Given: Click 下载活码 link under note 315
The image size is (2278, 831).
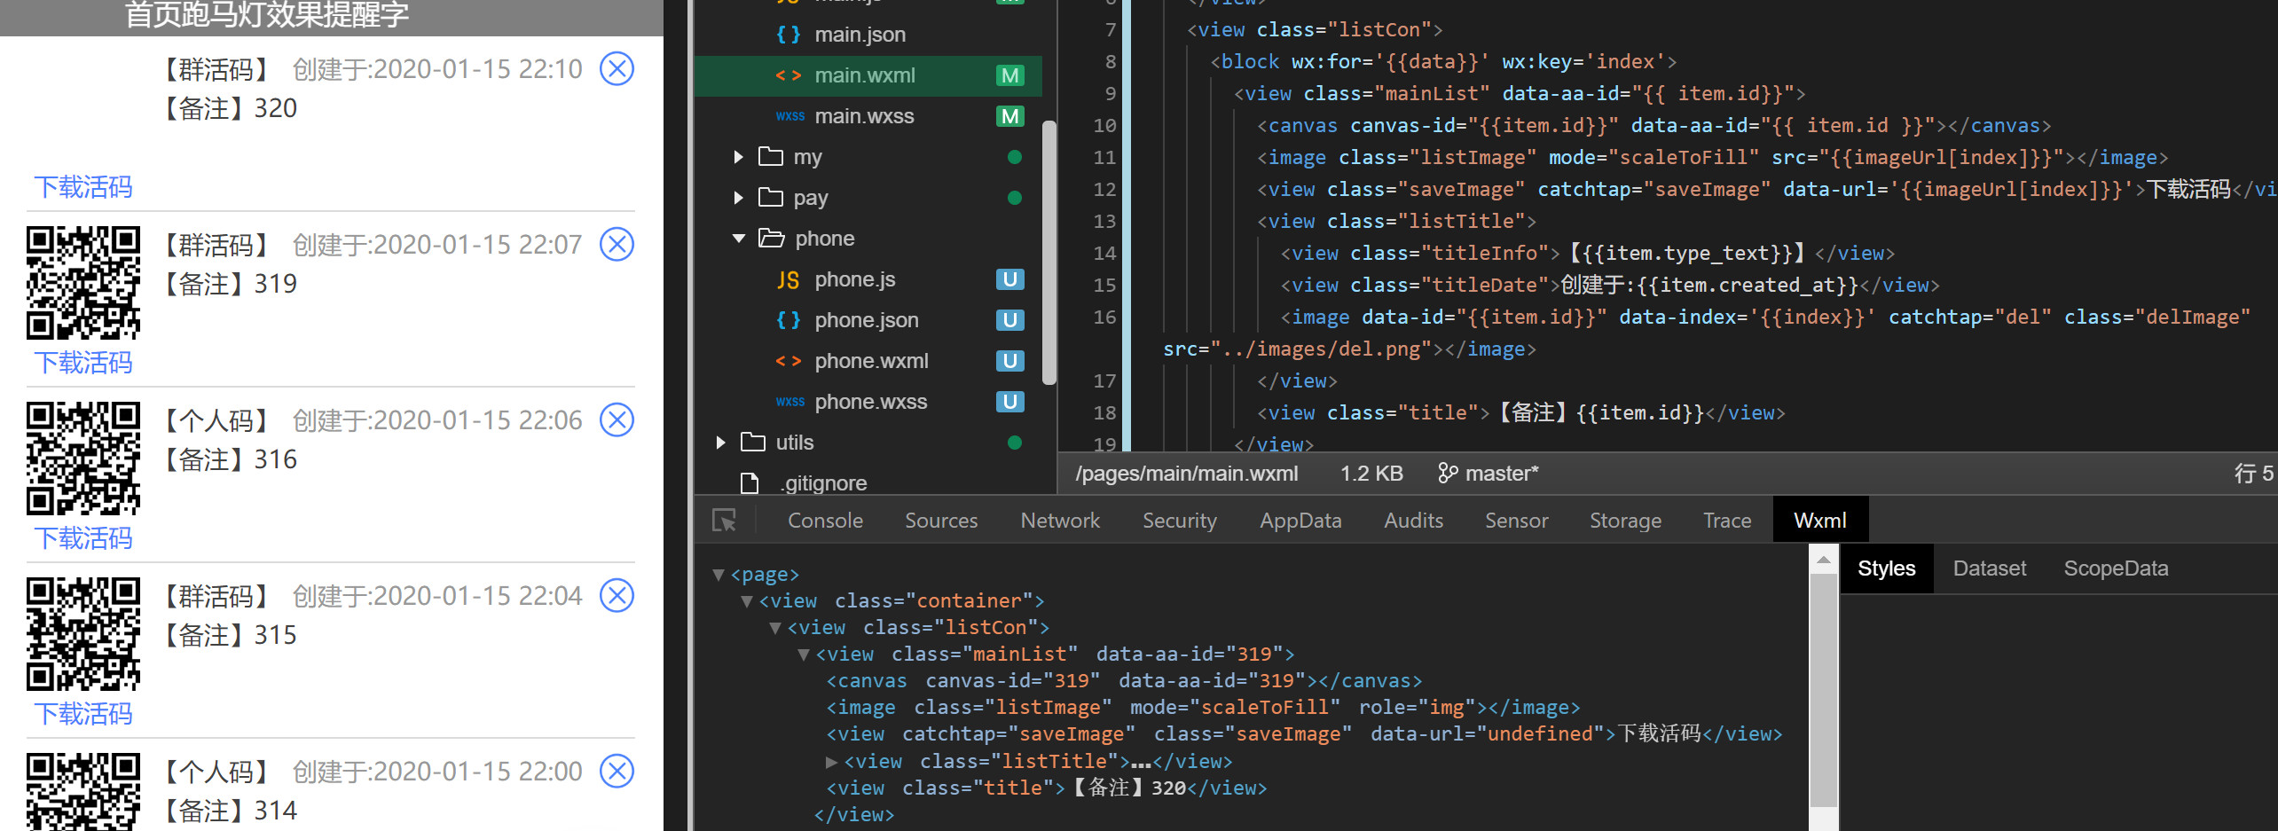Looking at the screenshot, I should click(83, 714).
